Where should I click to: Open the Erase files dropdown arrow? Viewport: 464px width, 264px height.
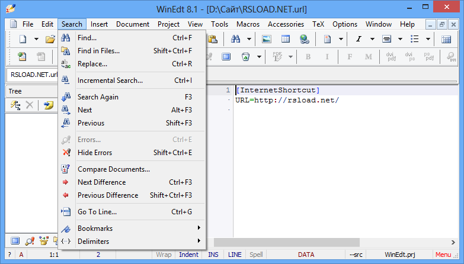[x=259, y=56]
